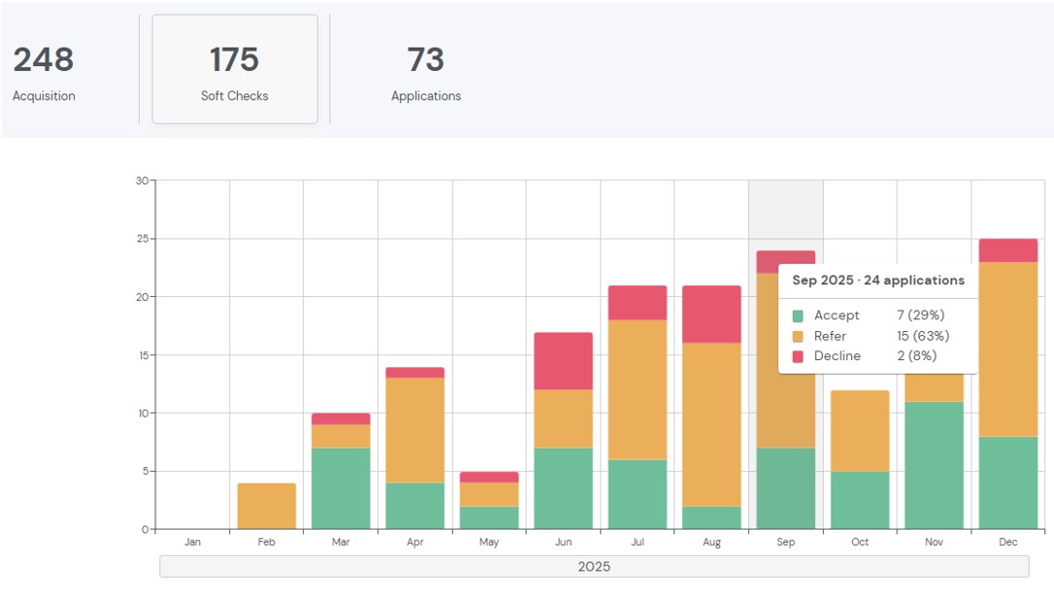Click the Jul month axis label
The width and height of the screenshot is (1054, 596).
coord(638,542)
